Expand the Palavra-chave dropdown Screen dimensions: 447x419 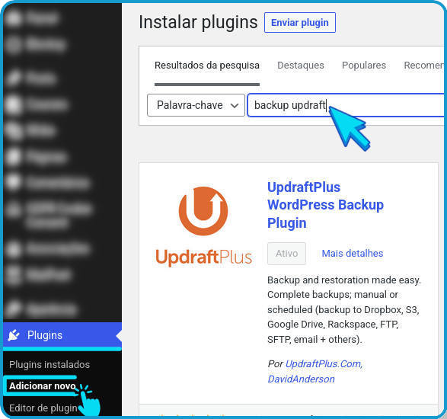point(196,105)
